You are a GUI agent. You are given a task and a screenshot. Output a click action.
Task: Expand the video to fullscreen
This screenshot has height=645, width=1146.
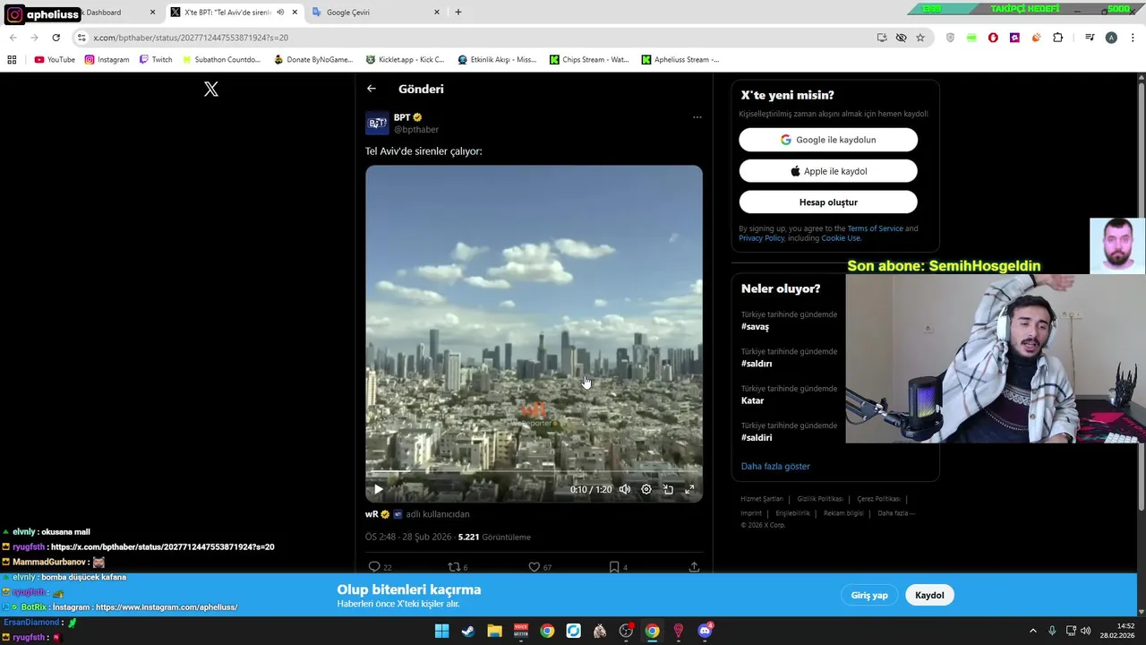click(689, 489)
